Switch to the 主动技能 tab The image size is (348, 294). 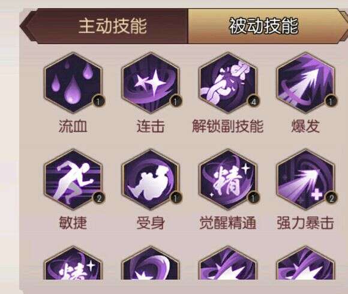coord(113,26)
